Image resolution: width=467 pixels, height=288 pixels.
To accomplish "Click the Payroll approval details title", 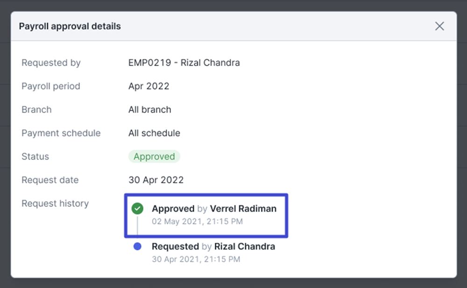I will tap(70, 26).
